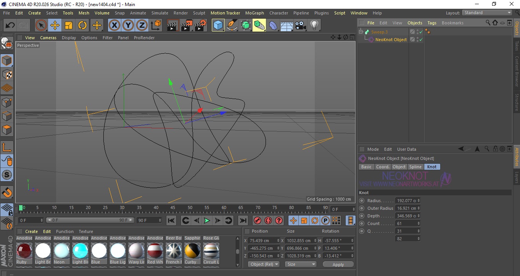The height and width of the screenshot is (276, 520).
Task: Click the Light bulb icon
Action: [314, 26]
